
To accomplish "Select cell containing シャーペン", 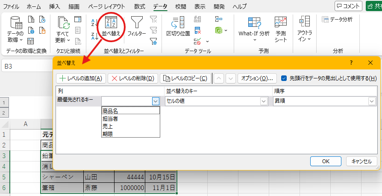I will tap(62, 177).
